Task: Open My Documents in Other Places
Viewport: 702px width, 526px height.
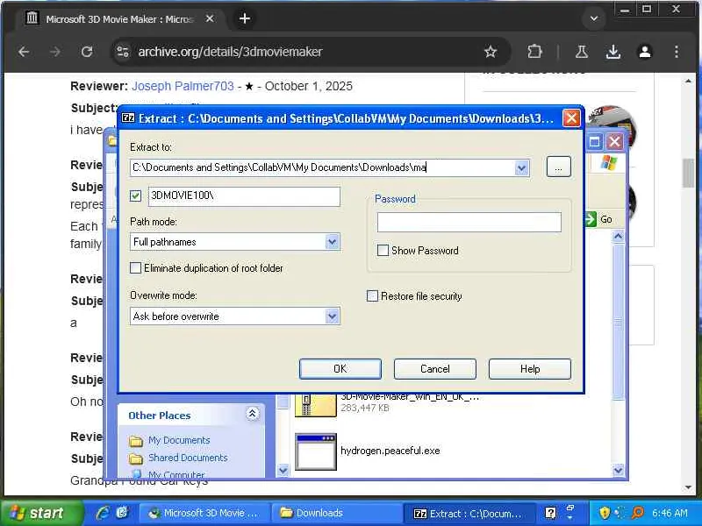Action: 179,440
